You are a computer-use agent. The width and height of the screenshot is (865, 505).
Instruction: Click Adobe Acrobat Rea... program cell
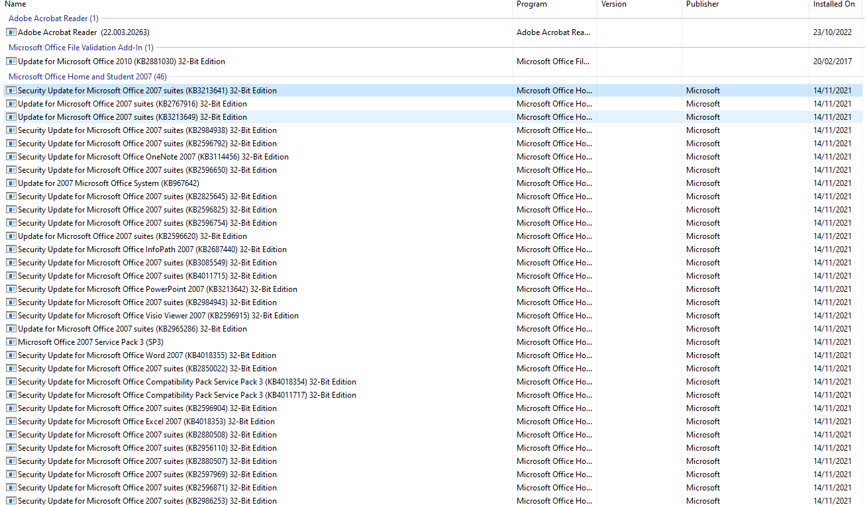point(554,32)
